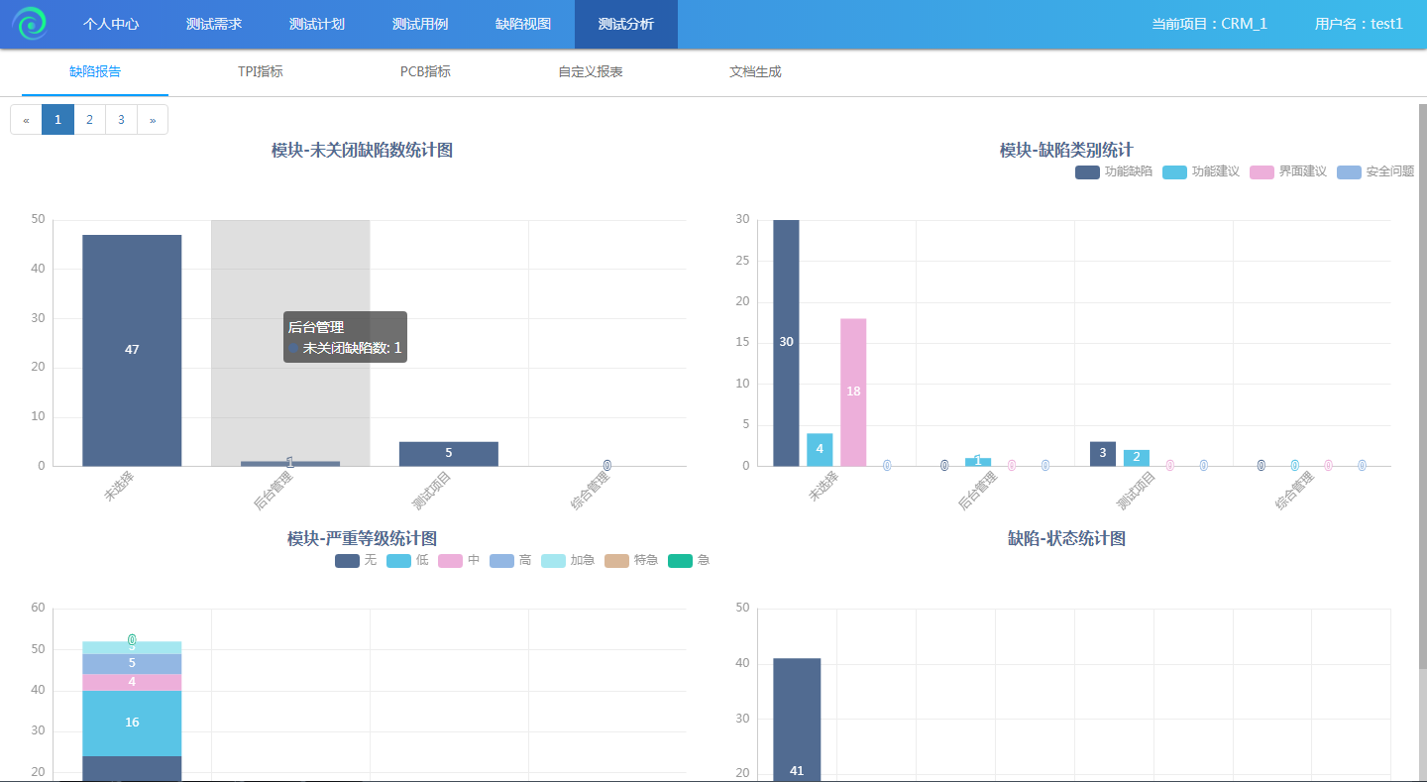Click the bar labeled 3 in 测试项目 group
Screen dimensions: 1427x782
tap(1103, 453)
